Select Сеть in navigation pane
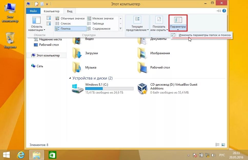248x160 pixels. point(37,66)
